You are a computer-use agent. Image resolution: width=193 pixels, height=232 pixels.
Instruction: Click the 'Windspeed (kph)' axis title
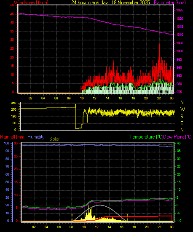coord(31,3)
